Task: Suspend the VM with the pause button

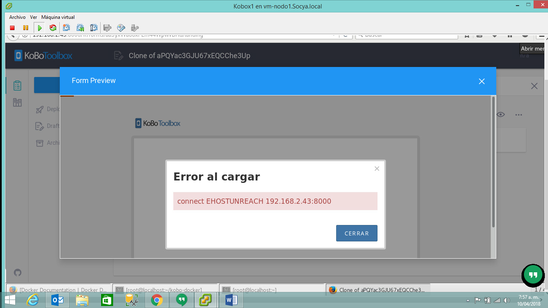Action: click(25, 28)
